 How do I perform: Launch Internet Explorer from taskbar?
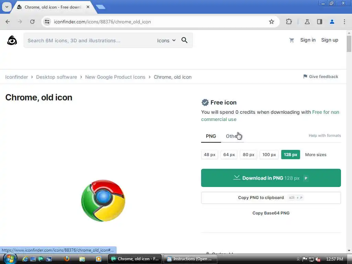25,259
